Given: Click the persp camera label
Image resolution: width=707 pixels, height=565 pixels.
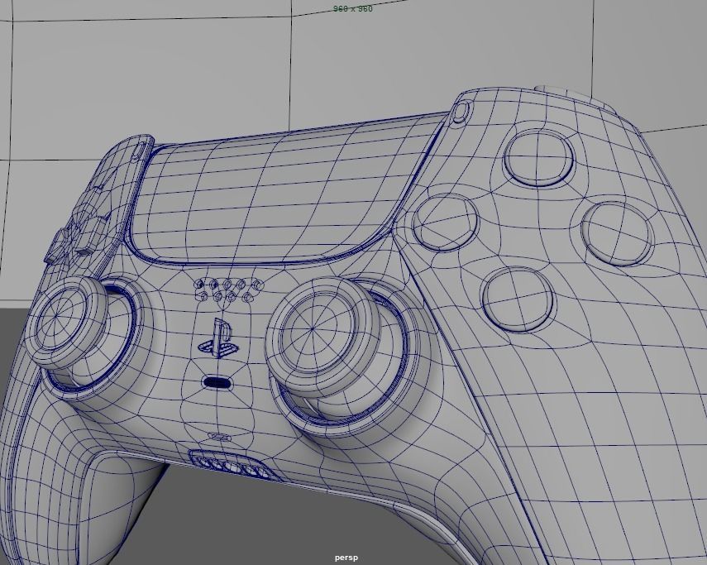Looking at the screenshot, I should coord(346,558).
